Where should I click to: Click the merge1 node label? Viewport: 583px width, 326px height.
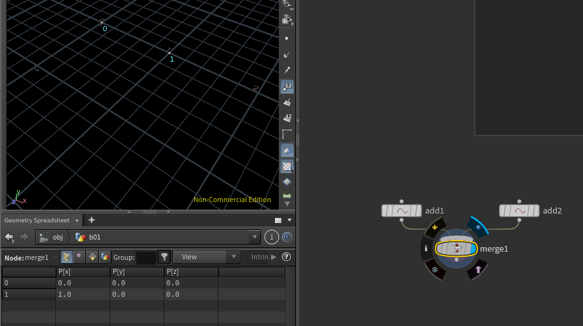pos(494,248)
